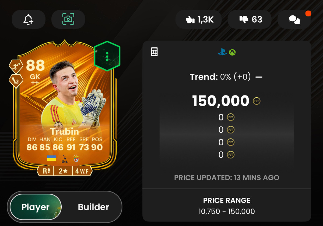Screen dimensions: 323x226
Task: Click the Liga Portugal league logo
Action: (x=64, y=158)
